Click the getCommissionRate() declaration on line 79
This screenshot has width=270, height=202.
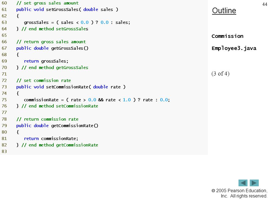tap(57, 126)
